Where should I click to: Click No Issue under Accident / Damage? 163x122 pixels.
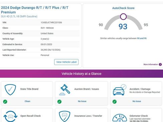tap(137, 101)
